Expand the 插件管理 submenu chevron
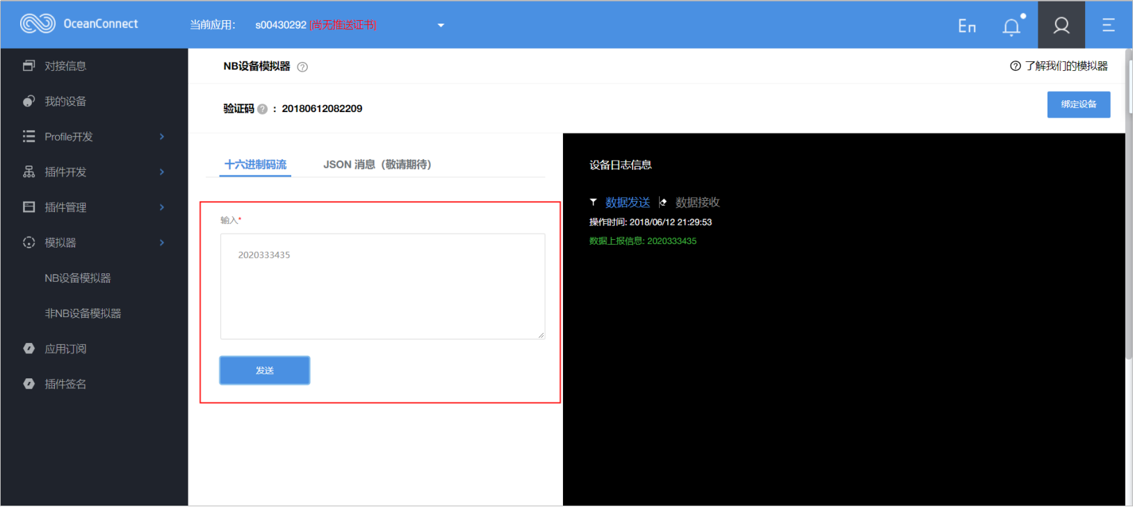The height and width of the screenshot is (507, 1133). click(x=162, y=207)
